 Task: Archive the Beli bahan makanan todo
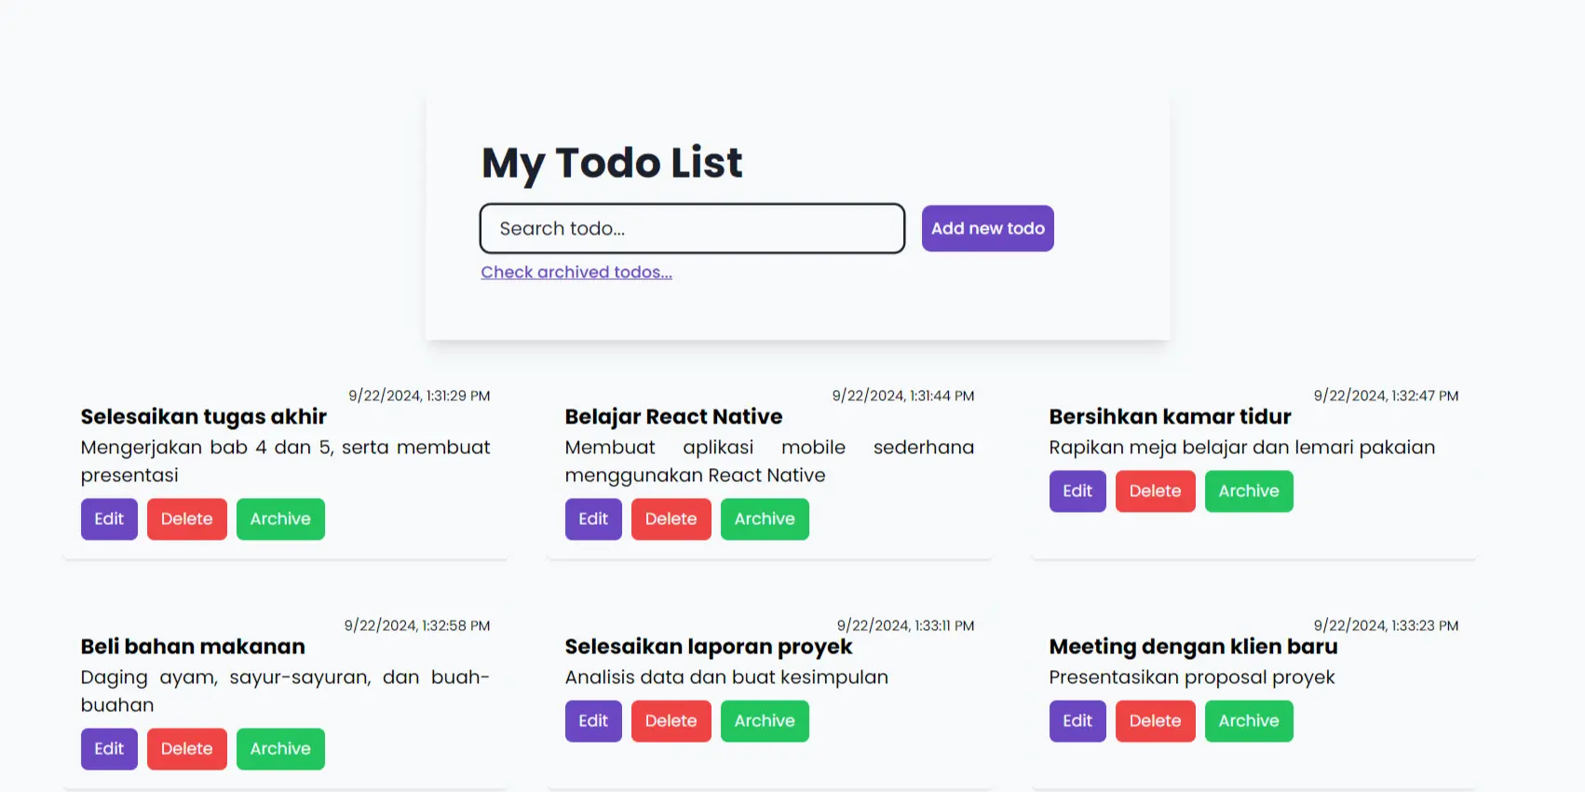click(280, 748)
